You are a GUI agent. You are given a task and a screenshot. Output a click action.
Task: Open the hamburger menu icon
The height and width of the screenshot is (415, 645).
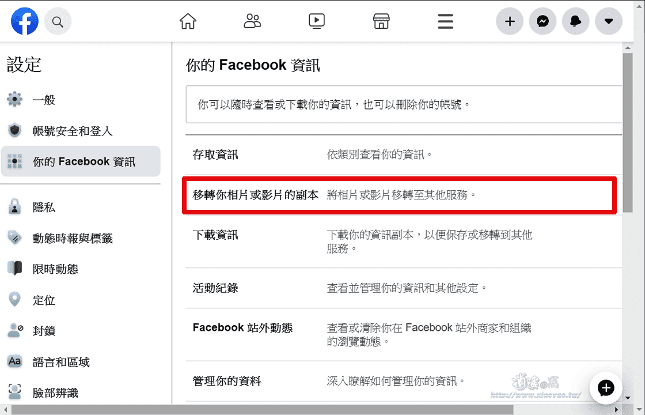[446, 21]
